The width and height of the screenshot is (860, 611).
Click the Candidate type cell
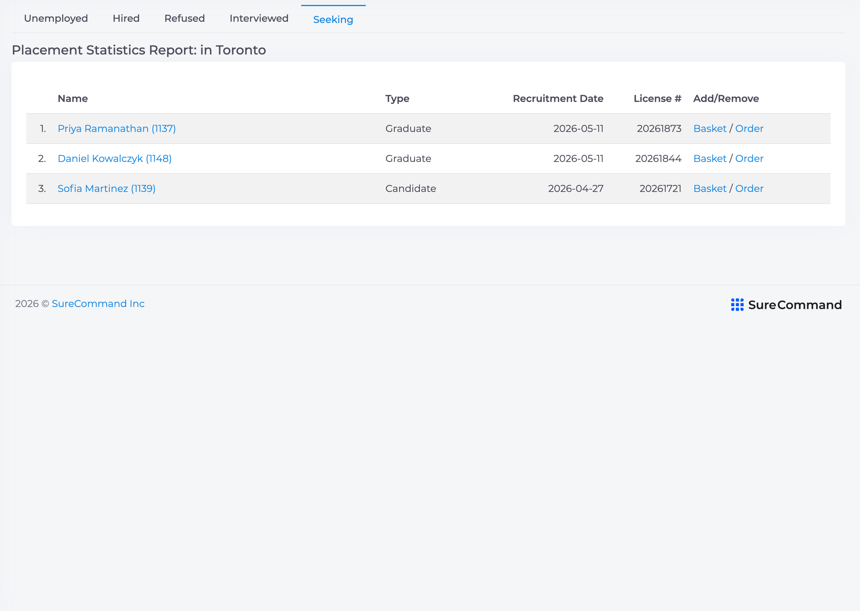tap(411, 189)
